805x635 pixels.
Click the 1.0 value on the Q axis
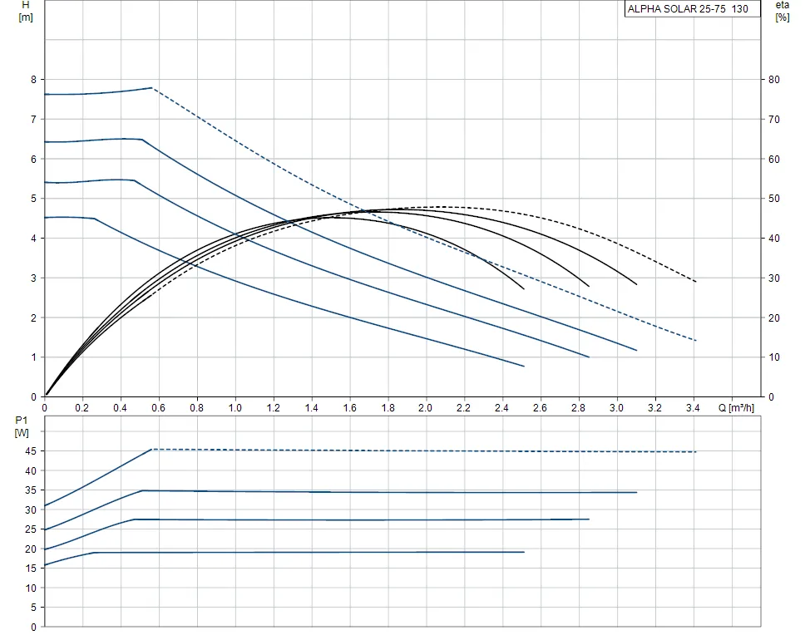(x=235, y=408)
